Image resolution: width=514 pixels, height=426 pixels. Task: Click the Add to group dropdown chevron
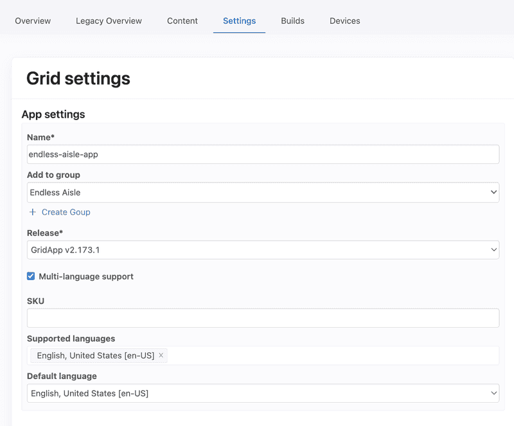coord(492,192)
